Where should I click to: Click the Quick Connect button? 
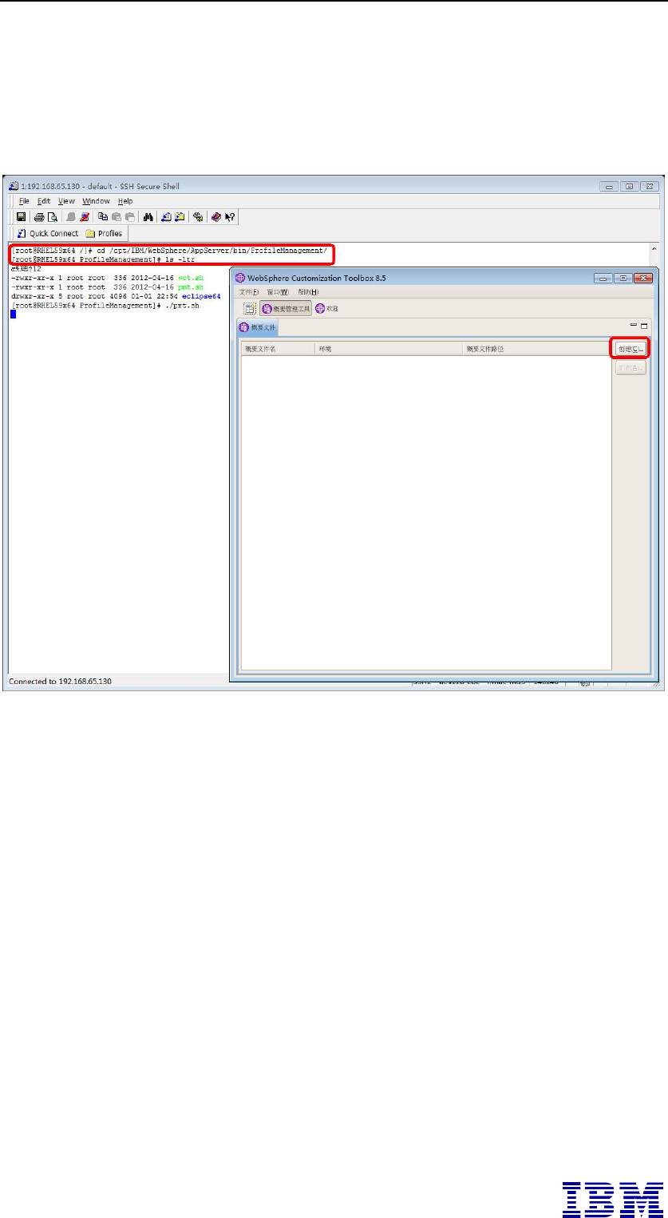click(48, 233)
